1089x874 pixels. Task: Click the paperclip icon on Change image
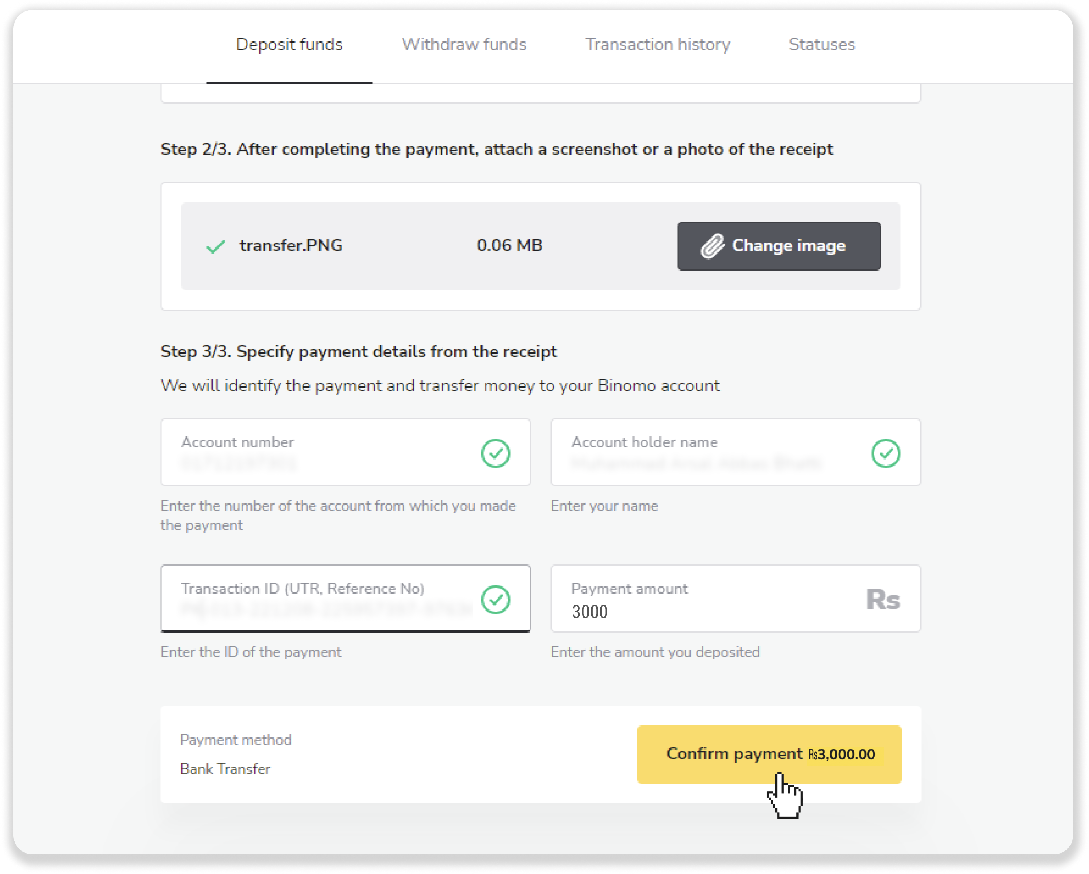[712, 246]
